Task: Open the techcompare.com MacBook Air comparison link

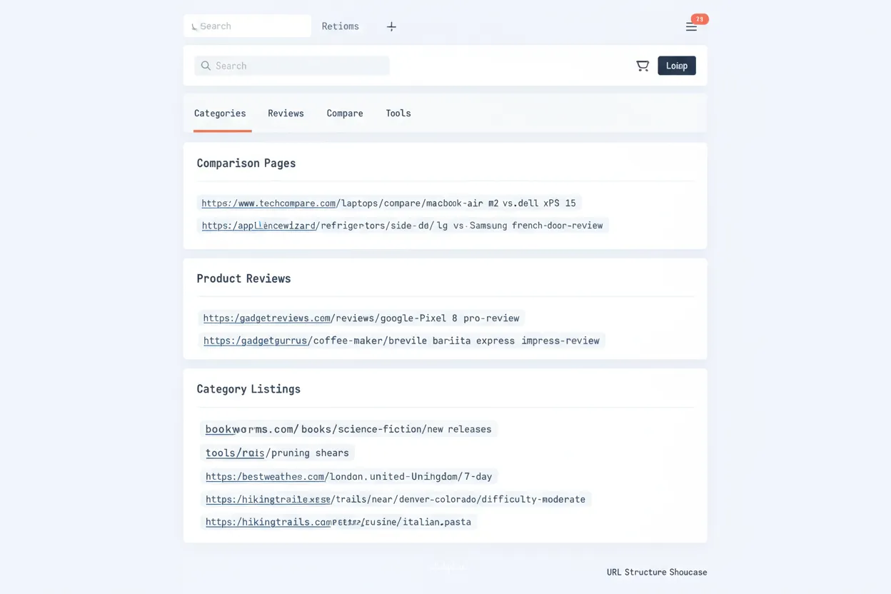Action: point(389,203)
